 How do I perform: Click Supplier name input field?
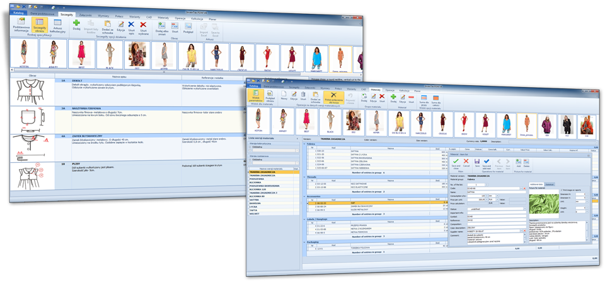click(493, 231)
